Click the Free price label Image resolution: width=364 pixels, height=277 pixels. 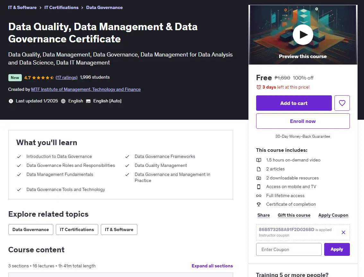[264, 78]
